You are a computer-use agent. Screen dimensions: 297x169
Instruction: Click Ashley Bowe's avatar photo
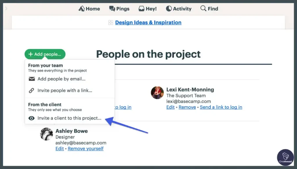point(46,134)
